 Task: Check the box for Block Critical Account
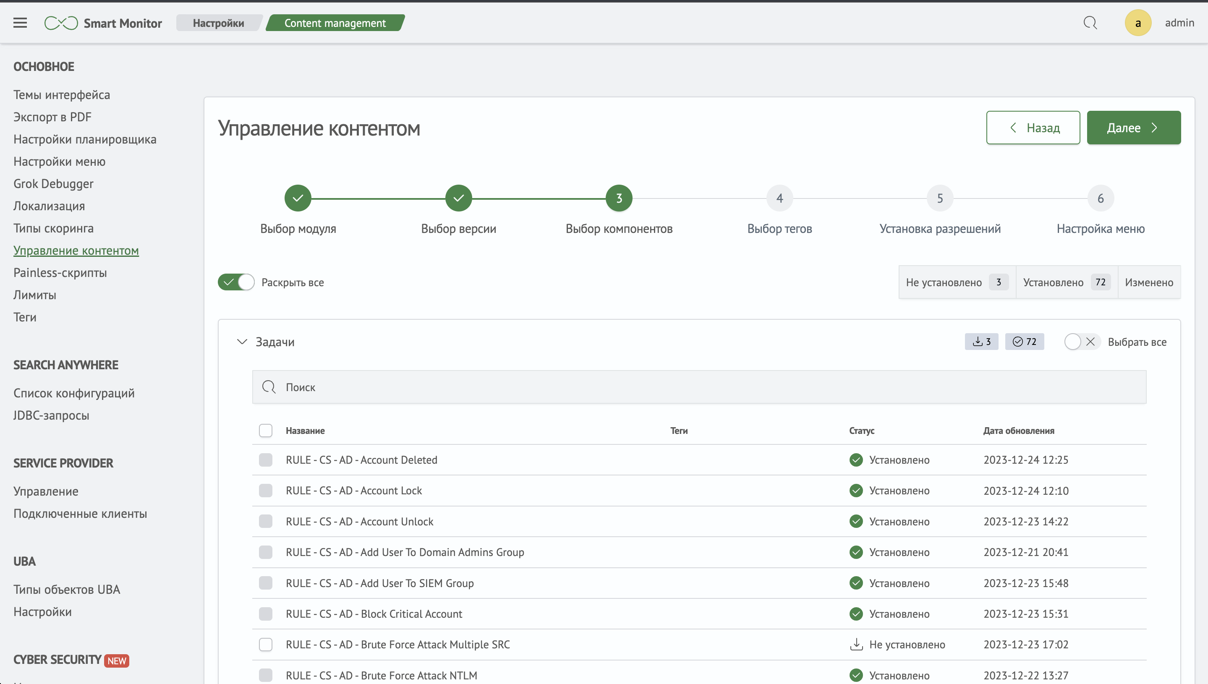[265, 614]
